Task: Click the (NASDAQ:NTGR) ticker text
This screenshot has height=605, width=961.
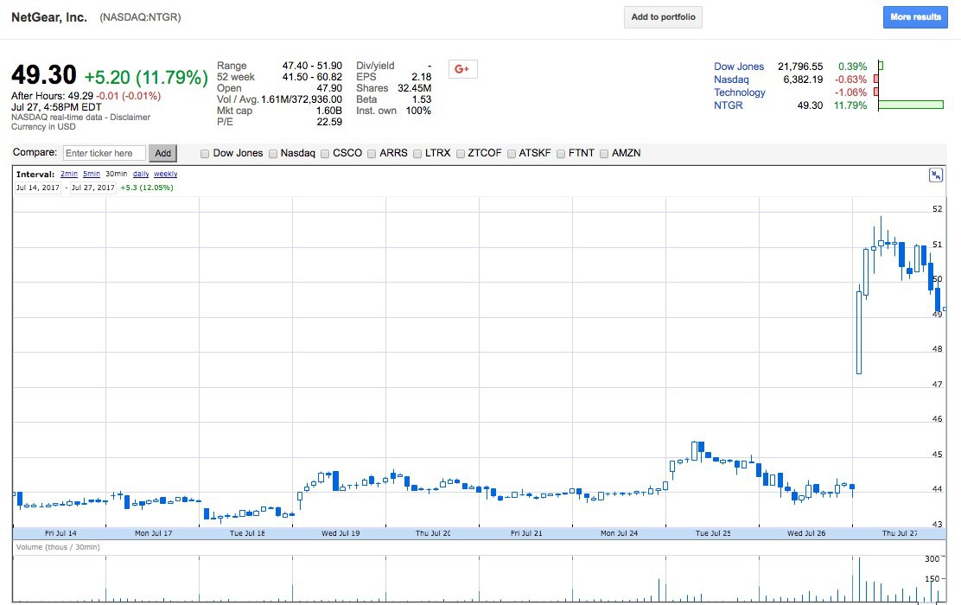Action: (x=140, y=17)
